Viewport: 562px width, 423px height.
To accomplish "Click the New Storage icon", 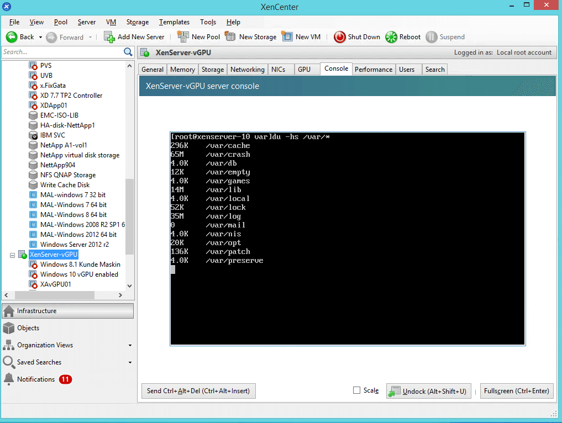I will 230,36.
